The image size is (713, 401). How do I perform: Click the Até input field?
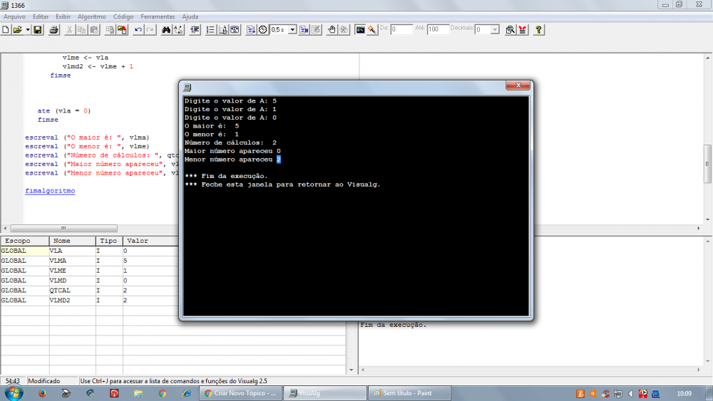(x=438, y=30)
